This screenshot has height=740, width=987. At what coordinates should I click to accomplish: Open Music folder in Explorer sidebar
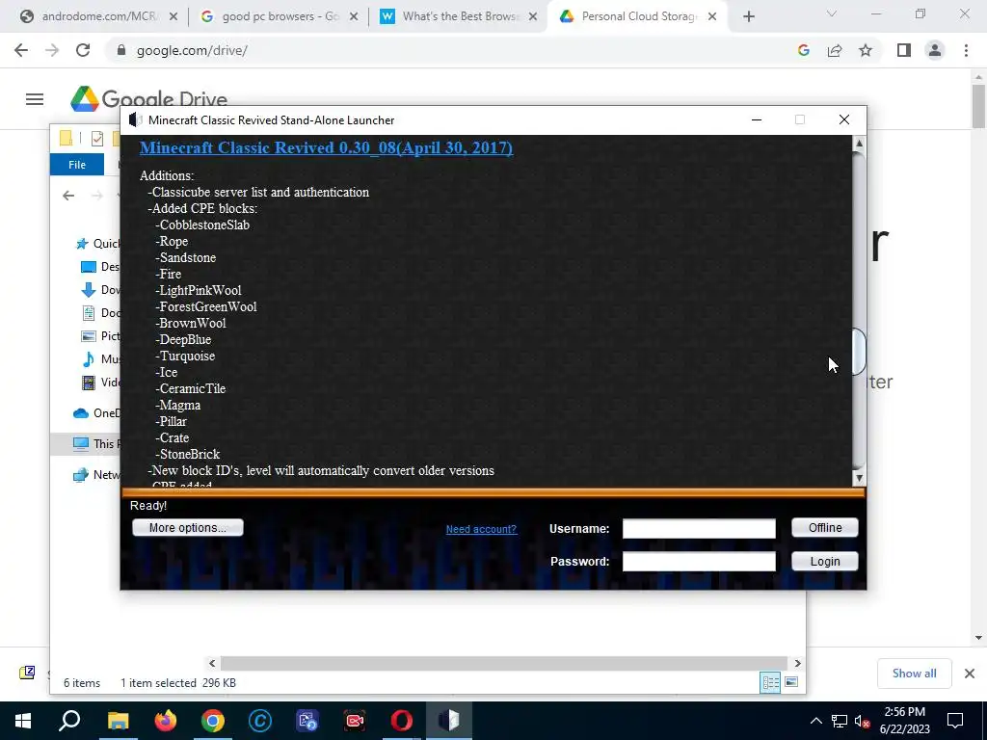point(100,358)
